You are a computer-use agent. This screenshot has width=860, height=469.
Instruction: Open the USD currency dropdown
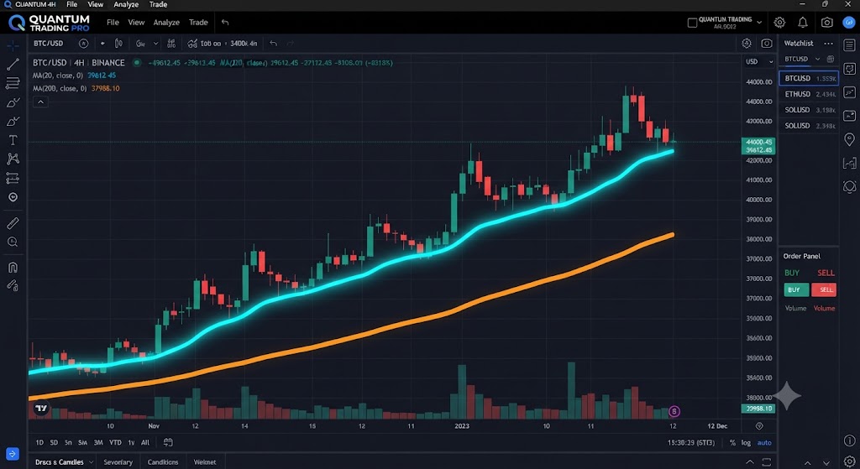pyautogui.click(x=759, y=61)
